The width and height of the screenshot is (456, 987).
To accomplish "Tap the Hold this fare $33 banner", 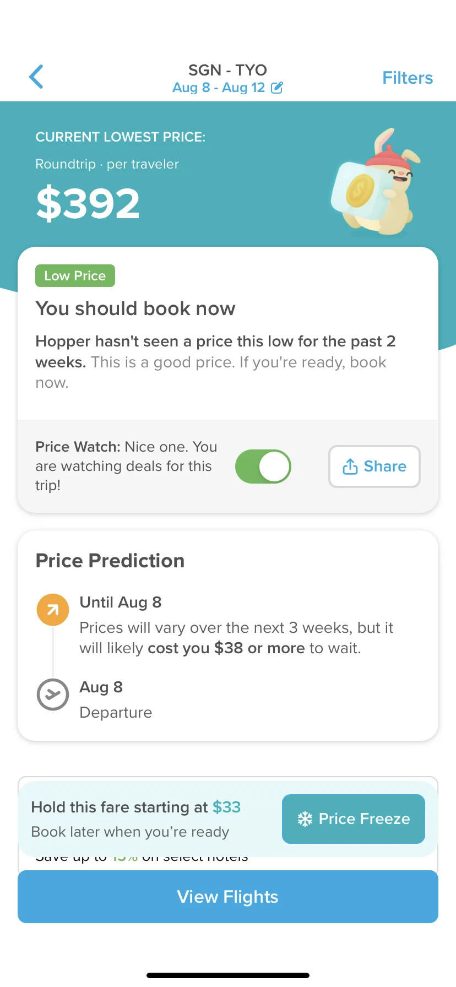I will (x=228, y=819).
